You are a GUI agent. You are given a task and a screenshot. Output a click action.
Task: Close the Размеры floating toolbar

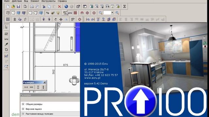[44, 82]
